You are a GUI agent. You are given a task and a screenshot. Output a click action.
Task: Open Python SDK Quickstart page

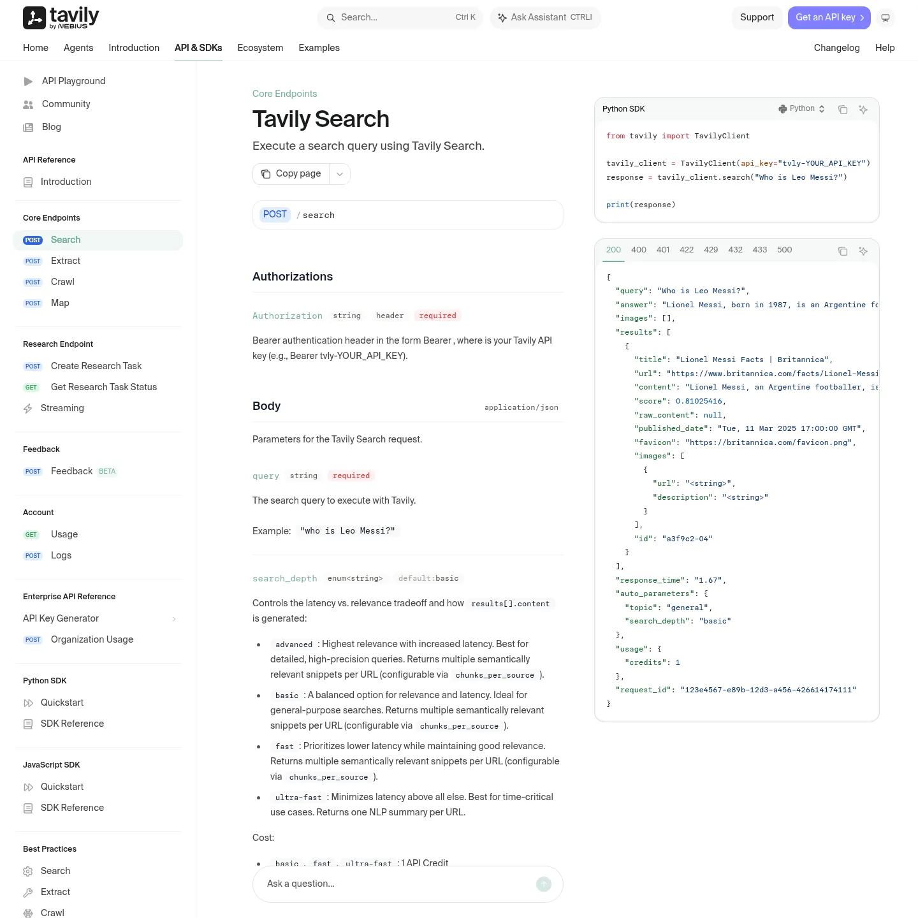(x=98, y=703)
